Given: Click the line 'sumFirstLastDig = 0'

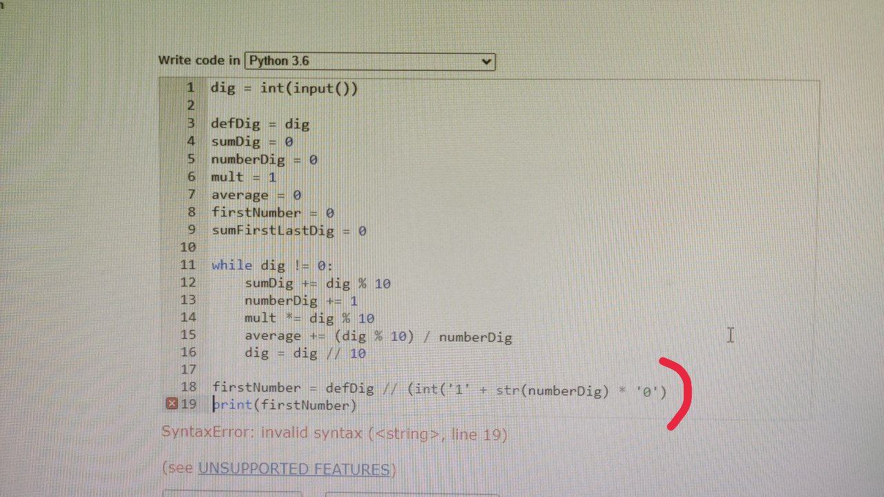Looking at the screenshot, I should [x=289, y=231].
